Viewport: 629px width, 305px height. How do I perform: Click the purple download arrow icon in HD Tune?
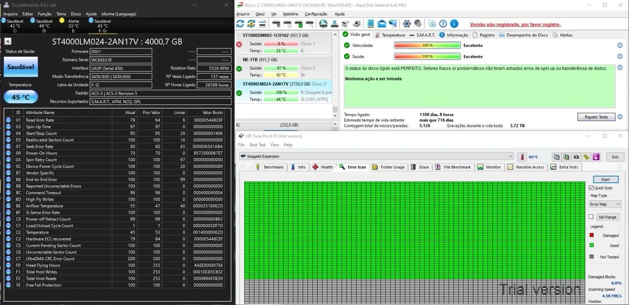pos(596,157)
